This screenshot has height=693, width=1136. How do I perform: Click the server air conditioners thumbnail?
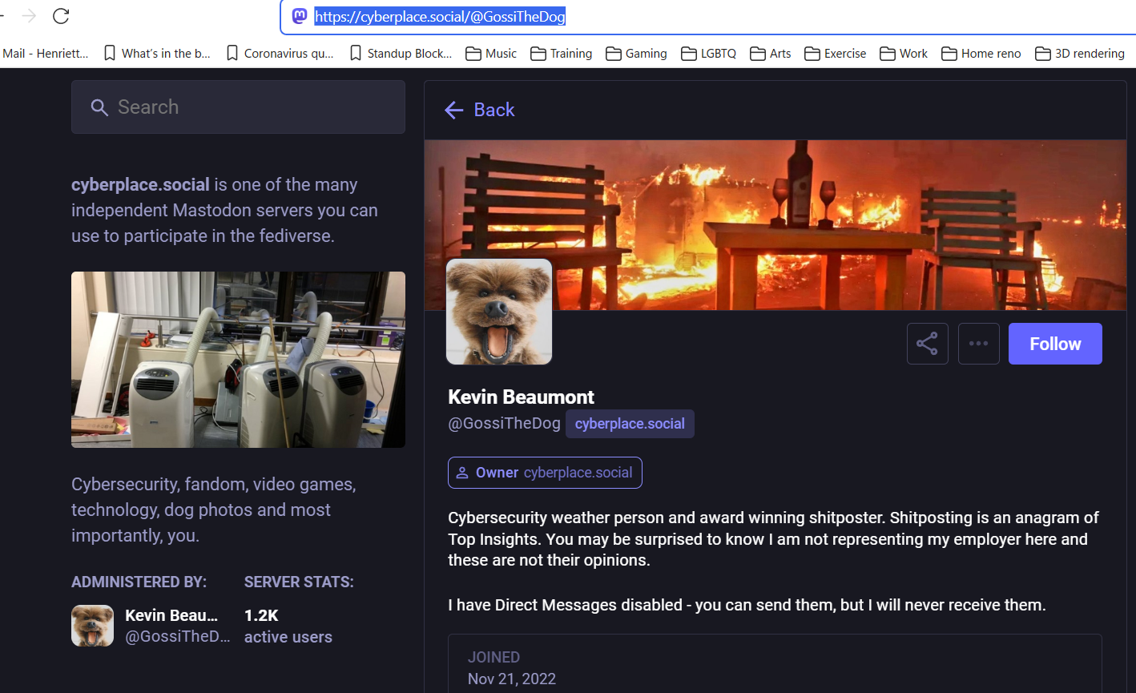(x=238, y=360)
